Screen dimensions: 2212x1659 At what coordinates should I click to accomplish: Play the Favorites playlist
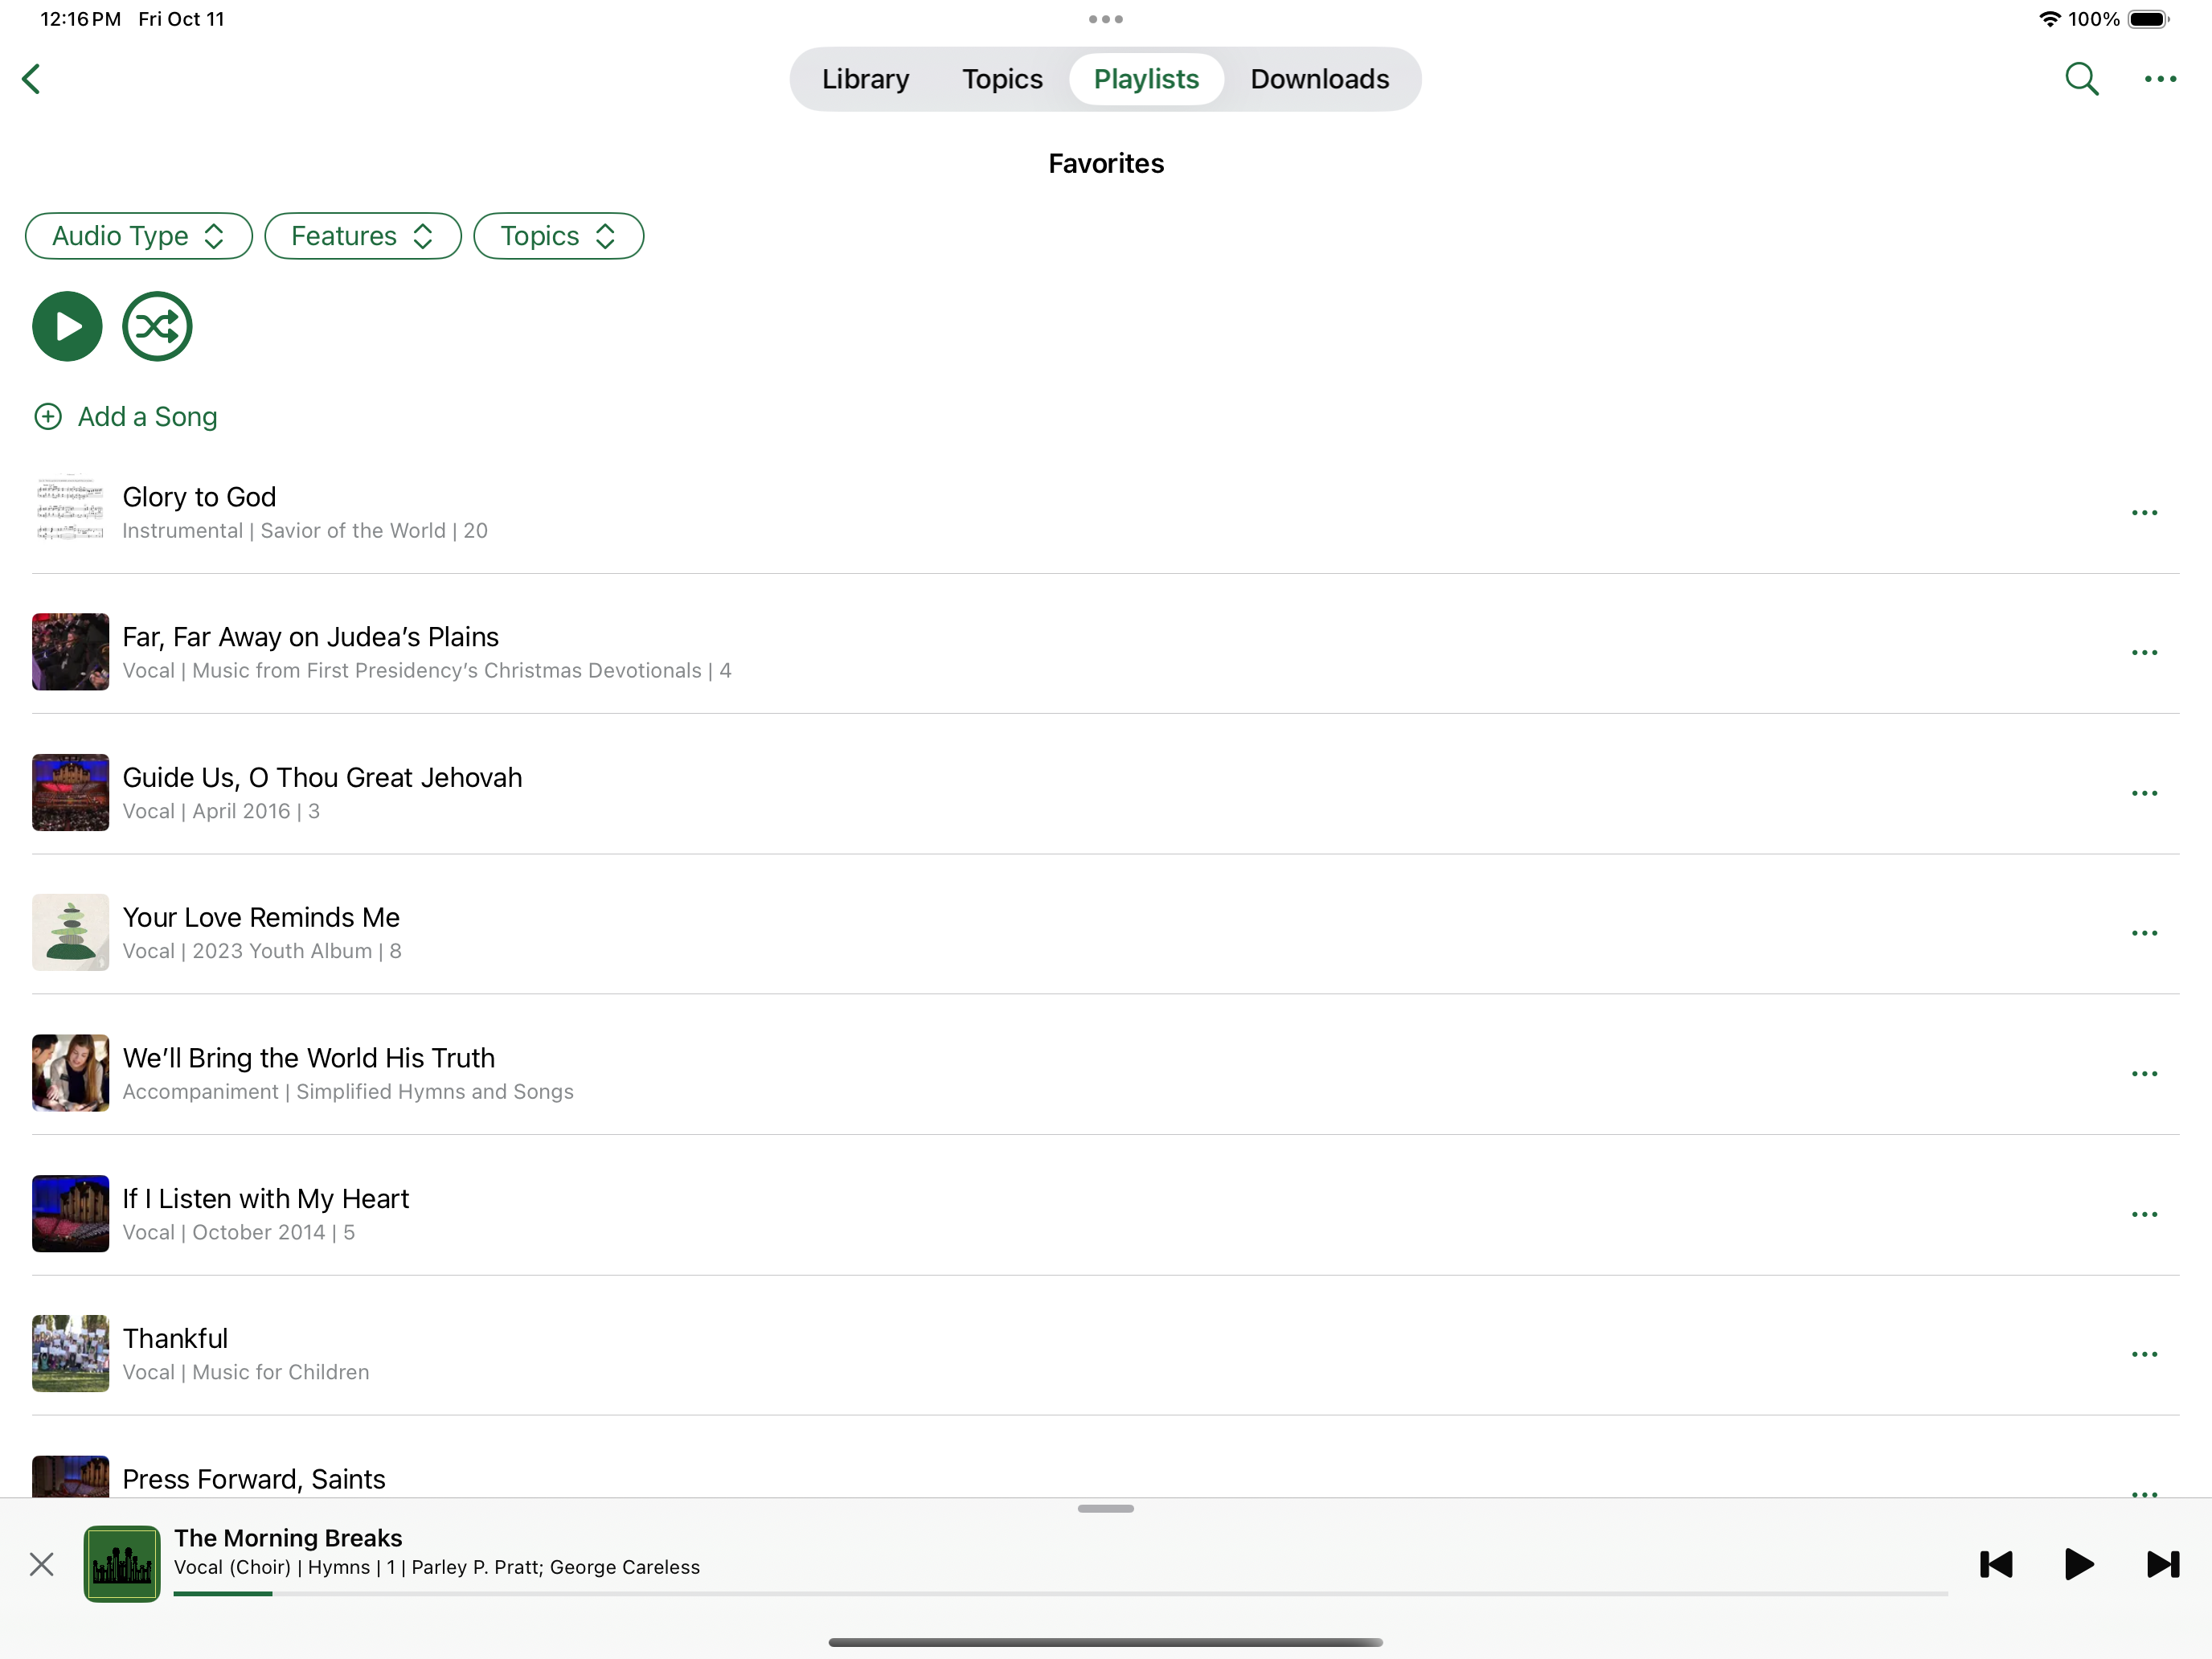click(67, 326)
